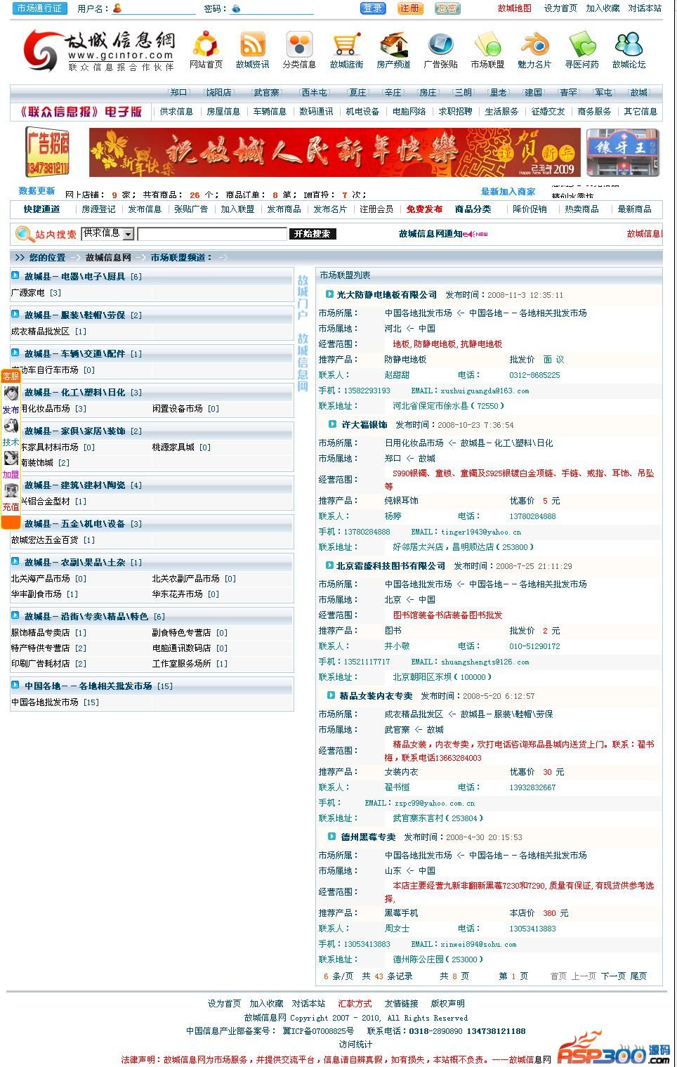Open the 降价促销 quick link
Image resolution: width=677 pixels, height=1067 pixels.
click(x=530, y=209)
